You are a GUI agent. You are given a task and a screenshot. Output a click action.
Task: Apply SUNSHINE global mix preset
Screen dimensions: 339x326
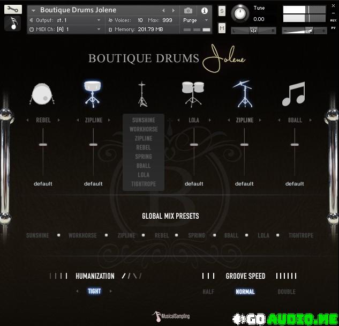(x=37, y=235)
